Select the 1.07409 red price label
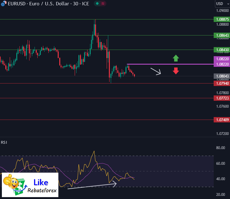Image resolution: width=230 pixels, height=199 pixels. [x=222, y=120]
